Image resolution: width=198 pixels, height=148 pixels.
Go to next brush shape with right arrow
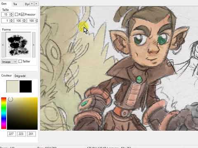point(34,45)
